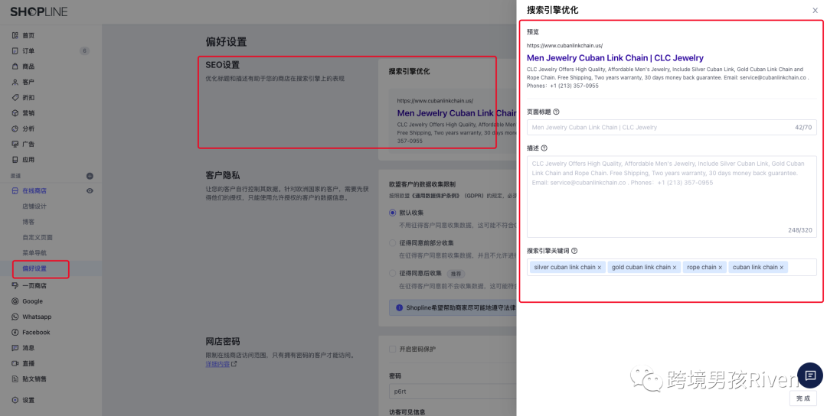
Task: Remove the rope chain keyword tag
Action: click(x=720, y=268)
